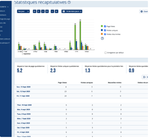149x138 pixels.
Task: Click the help icon under chart legend
Action: pos(102,38)
